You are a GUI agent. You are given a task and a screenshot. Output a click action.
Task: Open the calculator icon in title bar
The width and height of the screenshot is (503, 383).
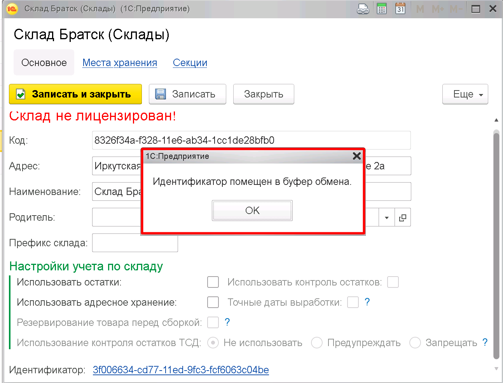click(382, 9)
